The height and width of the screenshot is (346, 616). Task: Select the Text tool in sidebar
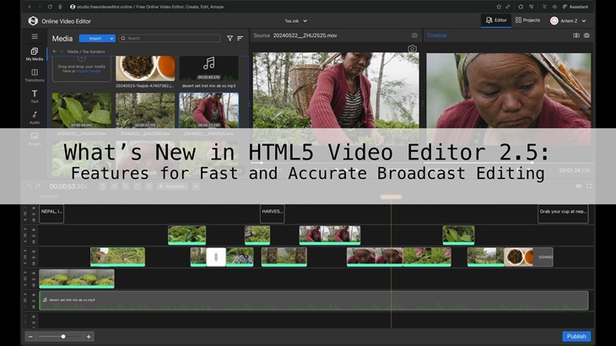point(35,96)
